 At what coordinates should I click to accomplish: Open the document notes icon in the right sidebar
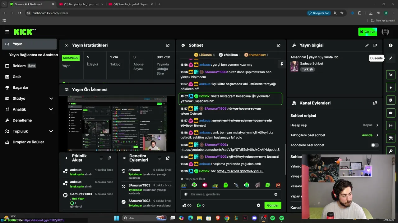(391, 100)
